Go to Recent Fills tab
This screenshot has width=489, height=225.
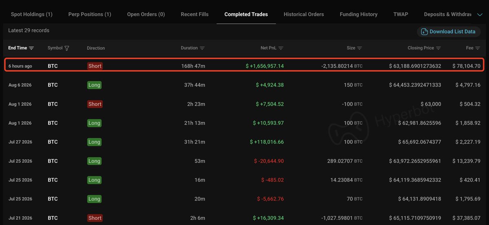[194, 14]
